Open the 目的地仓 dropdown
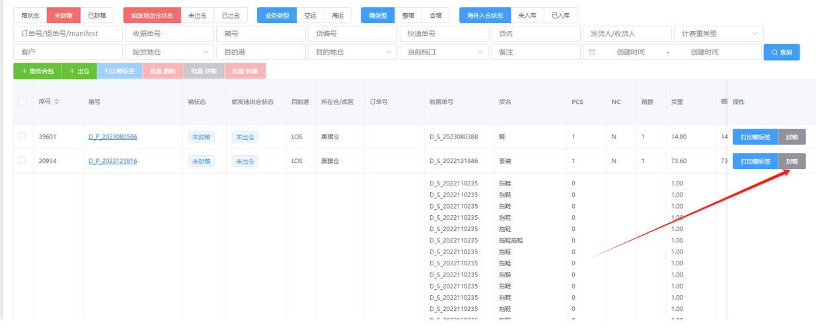This screenshot has height=336, width=816. (352, 52)
